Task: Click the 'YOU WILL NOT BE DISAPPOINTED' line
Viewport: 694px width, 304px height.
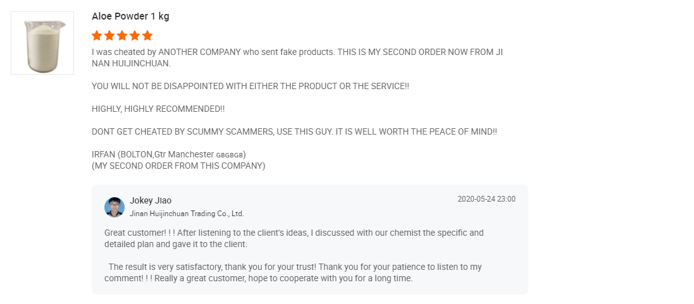Action: (x=251, y=86)
